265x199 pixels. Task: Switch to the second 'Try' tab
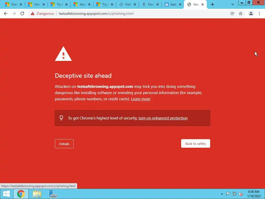point(102,4)
